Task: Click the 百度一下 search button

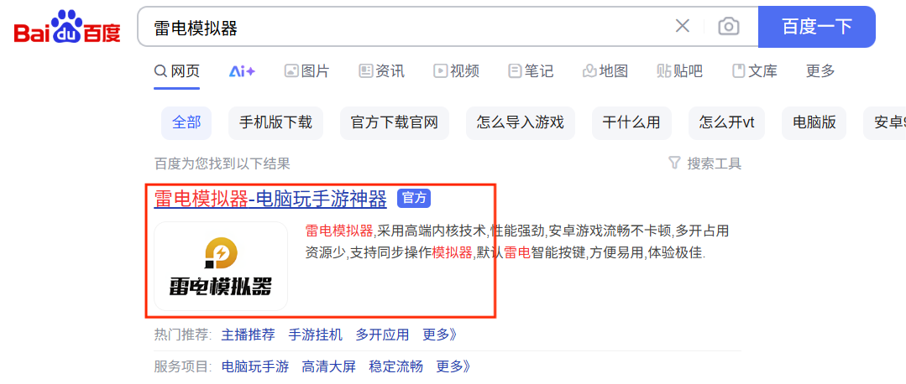Action: 816,27
